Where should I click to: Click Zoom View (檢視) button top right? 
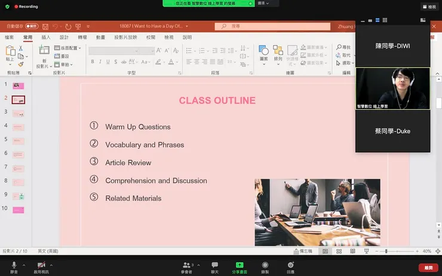tap(429, 7)
